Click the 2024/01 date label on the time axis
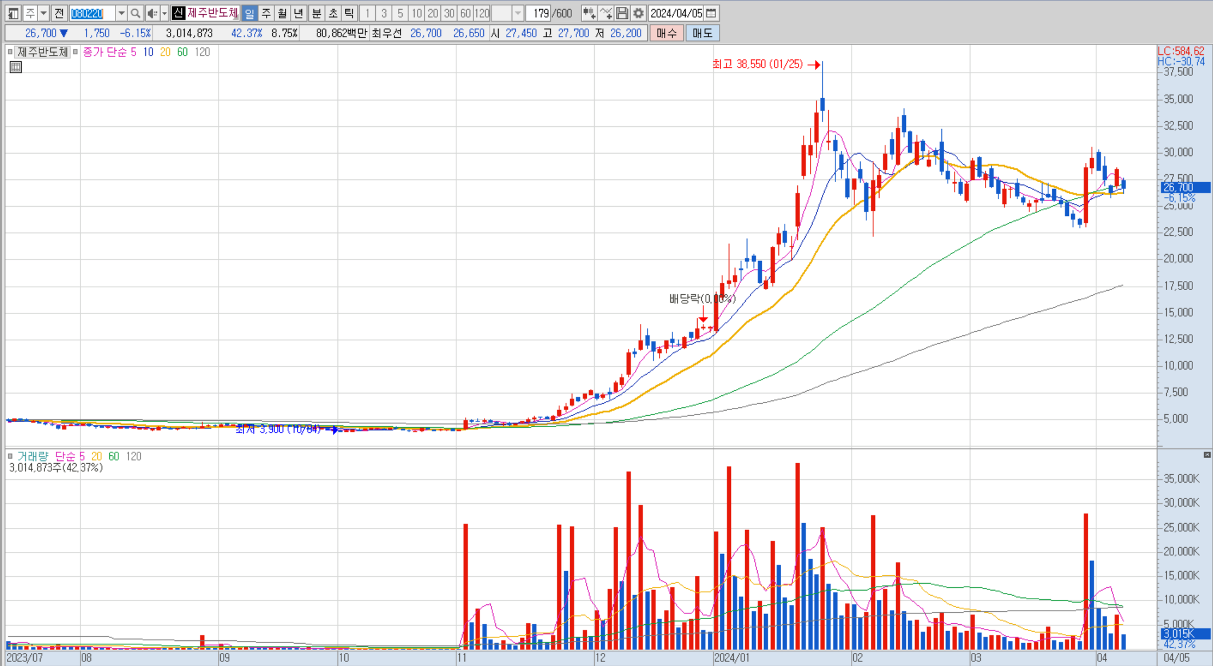The width and height of the screenshot is (1213, 666). 731,657
